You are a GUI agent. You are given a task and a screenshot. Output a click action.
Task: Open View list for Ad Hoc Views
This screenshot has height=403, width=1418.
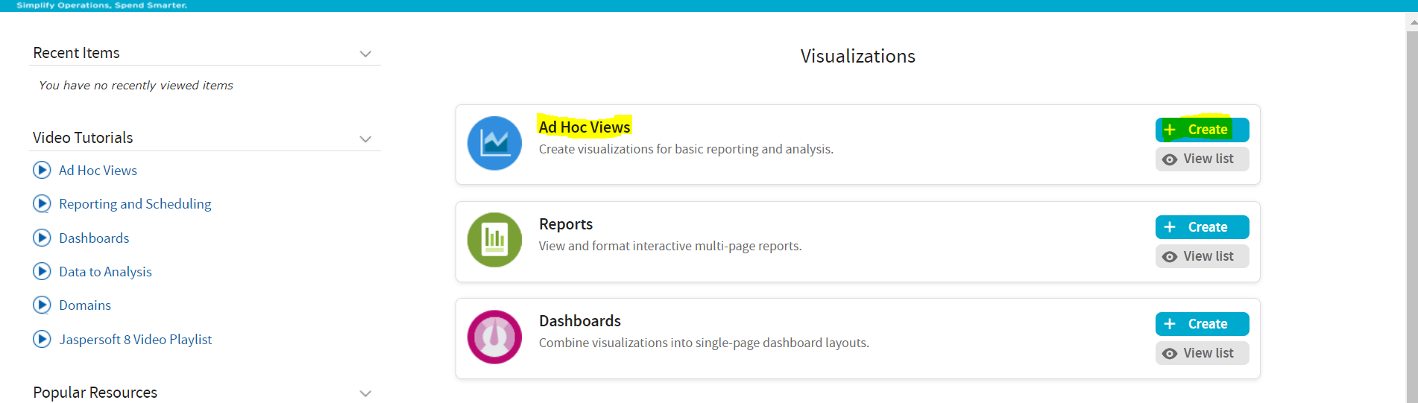(x=1202, y=159)
